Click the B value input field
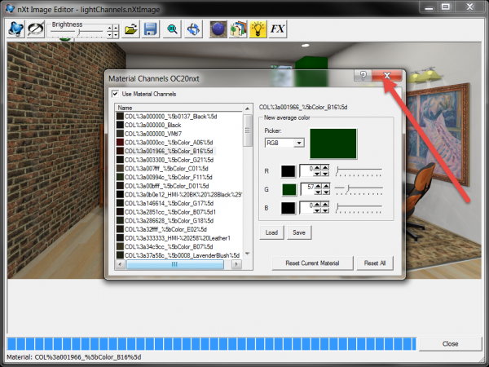The image size is (489, 367). click(306, 207)
